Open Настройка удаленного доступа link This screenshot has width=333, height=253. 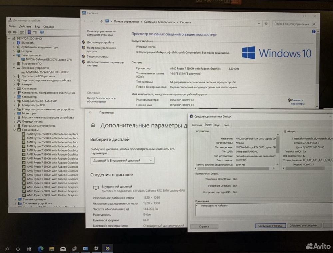tap(101, 50)
